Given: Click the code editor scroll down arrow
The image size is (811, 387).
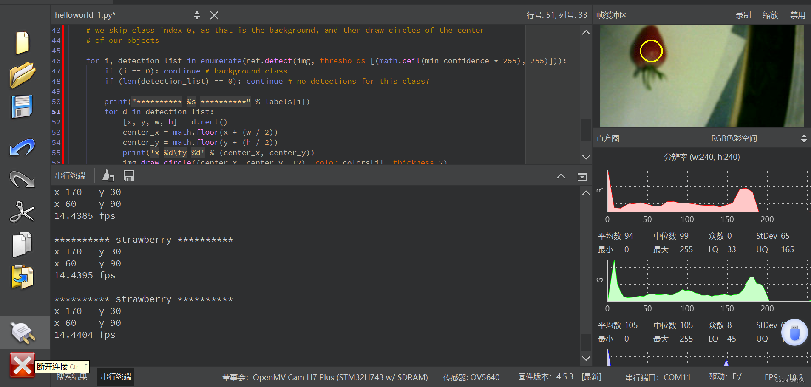Looking at the screenshot, I should [x=586, y=157].
